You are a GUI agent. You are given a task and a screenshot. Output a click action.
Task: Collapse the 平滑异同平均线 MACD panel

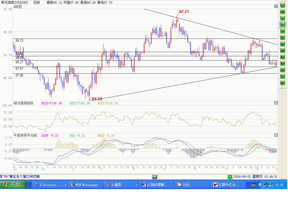276,135
